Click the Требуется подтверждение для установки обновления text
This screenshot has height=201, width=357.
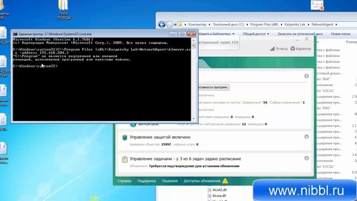click(194, 166)
